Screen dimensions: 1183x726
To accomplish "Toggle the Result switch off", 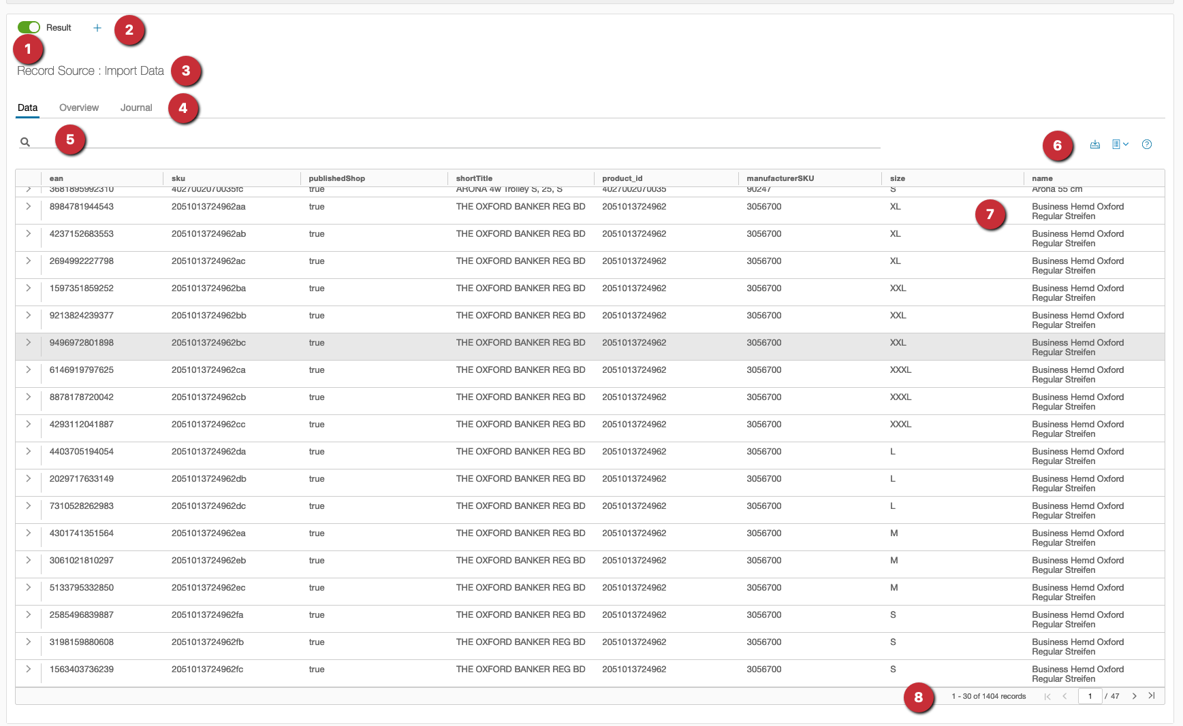I will click(x=29, y=27).
